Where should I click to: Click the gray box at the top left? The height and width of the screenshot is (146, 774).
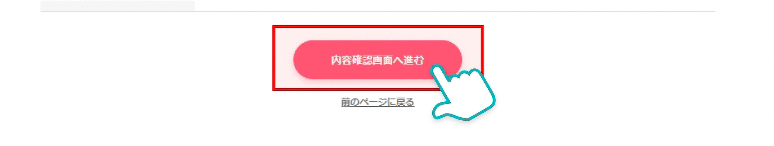(x=118, y=5)
